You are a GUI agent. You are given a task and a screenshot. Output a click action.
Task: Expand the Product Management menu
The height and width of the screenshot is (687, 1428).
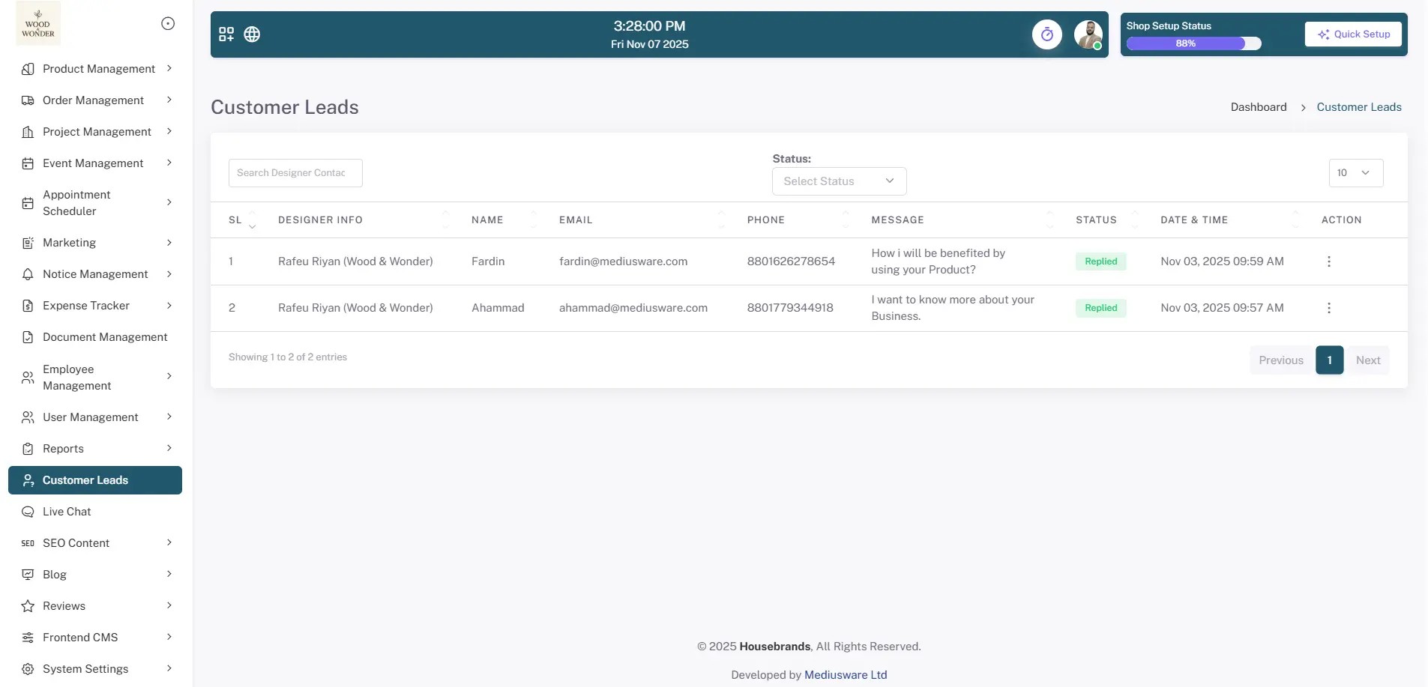tap(98, 68)
